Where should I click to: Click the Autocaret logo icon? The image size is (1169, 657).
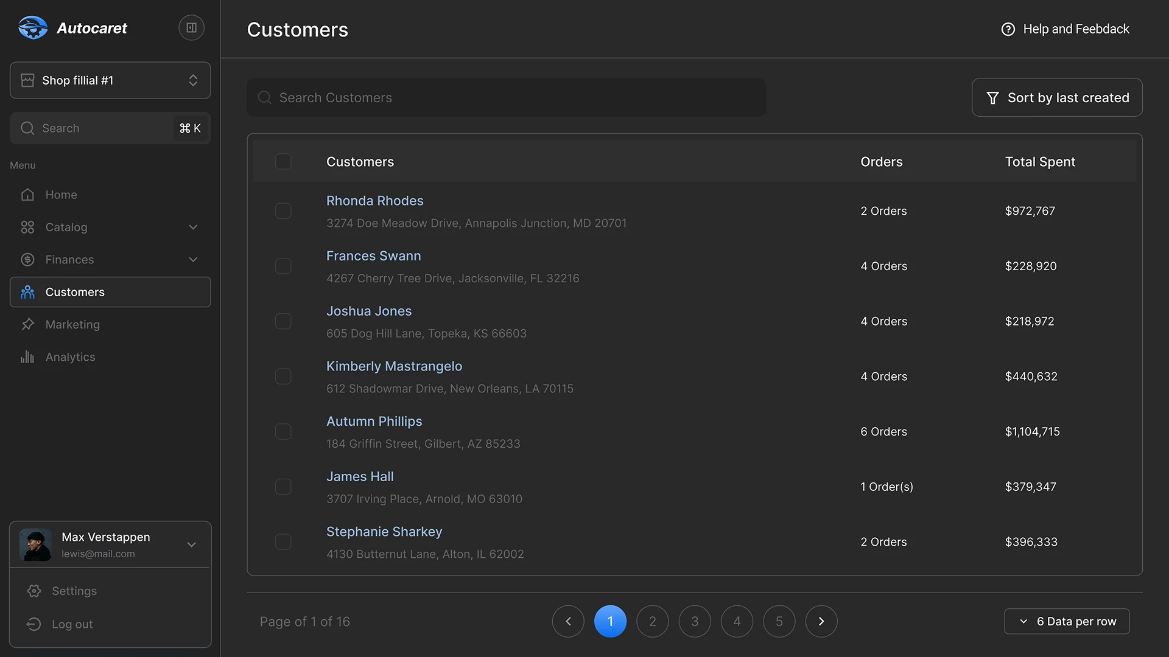[x=33, y=27]
